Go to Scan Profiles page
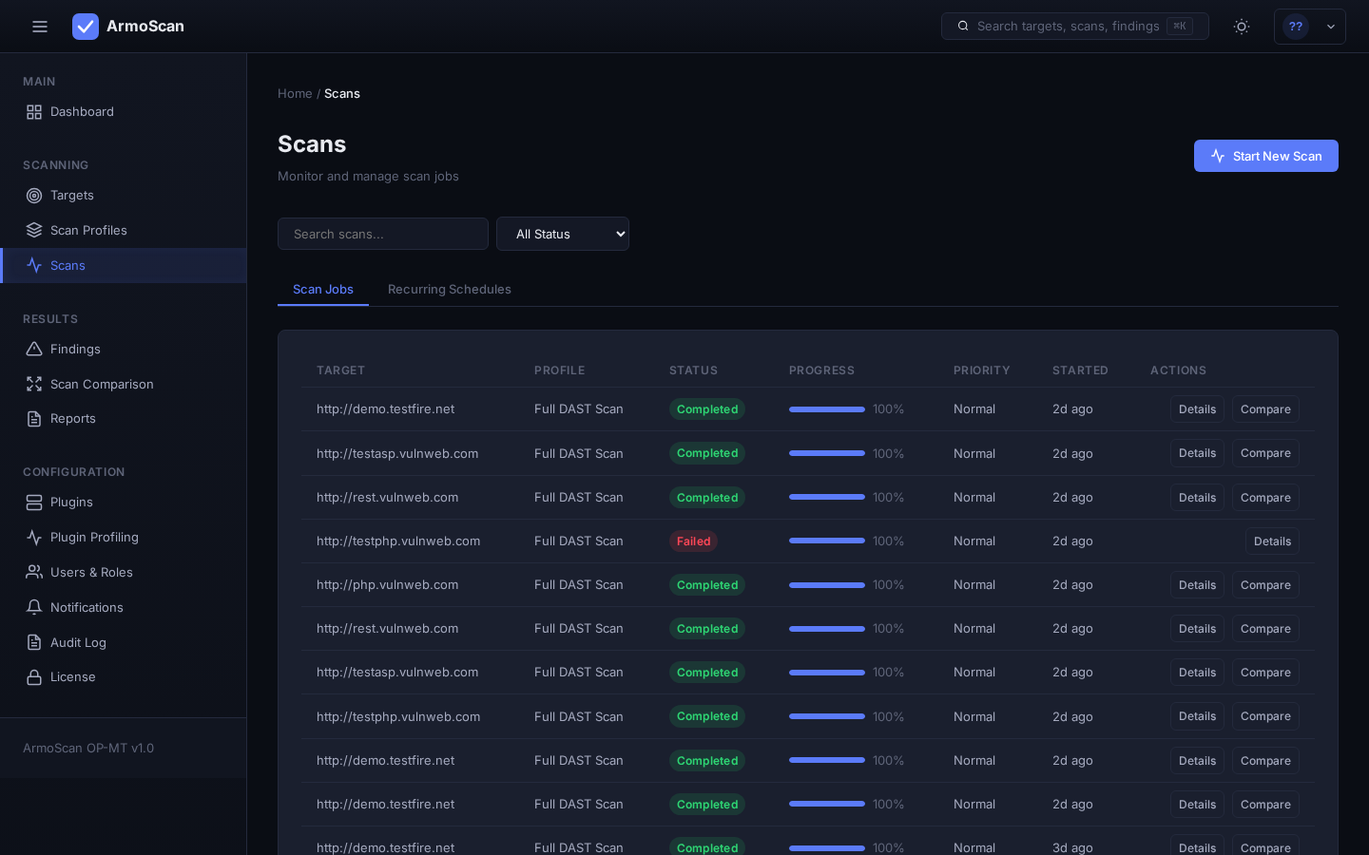 point(124,230)
